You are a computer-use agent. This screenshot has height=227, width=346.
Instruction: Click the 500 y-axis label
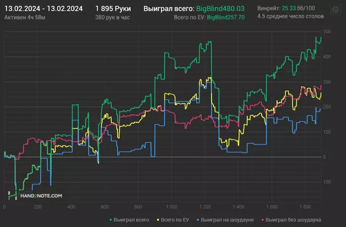click(x=327, y=32)
